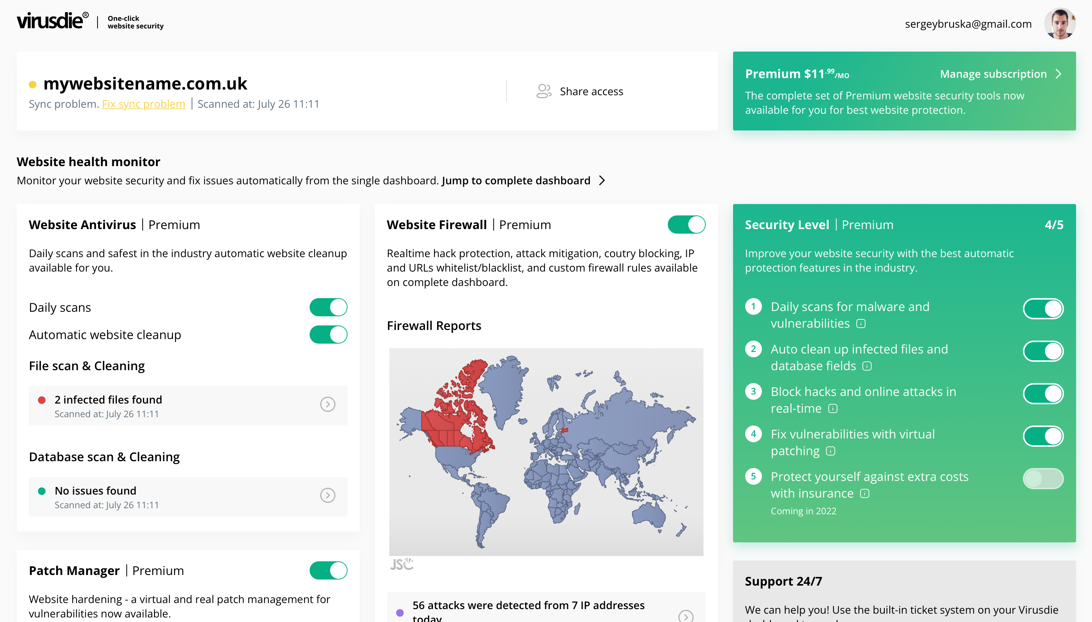Click step 2 number badge in Security Level
Viewport: 1092px width, 622px height.
(753, 349)
